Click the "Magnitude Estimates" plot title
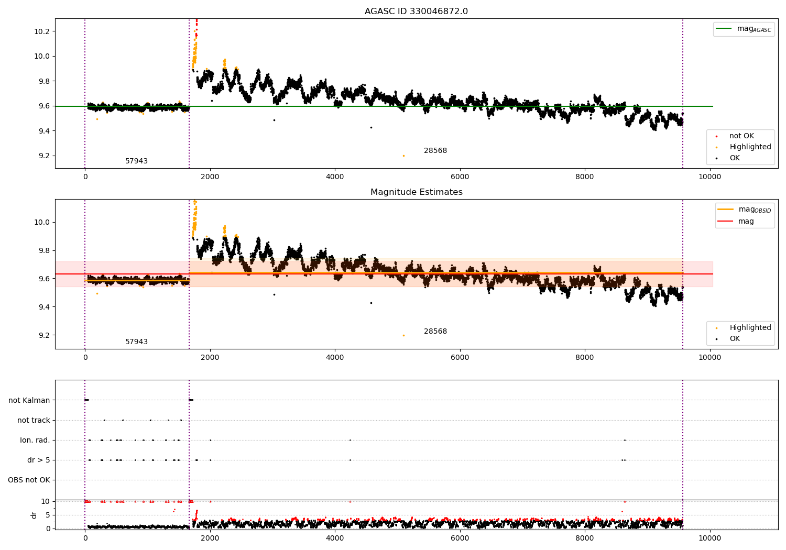Image resolution: width=786 pixels, height=550 pixels. point(416,192)
